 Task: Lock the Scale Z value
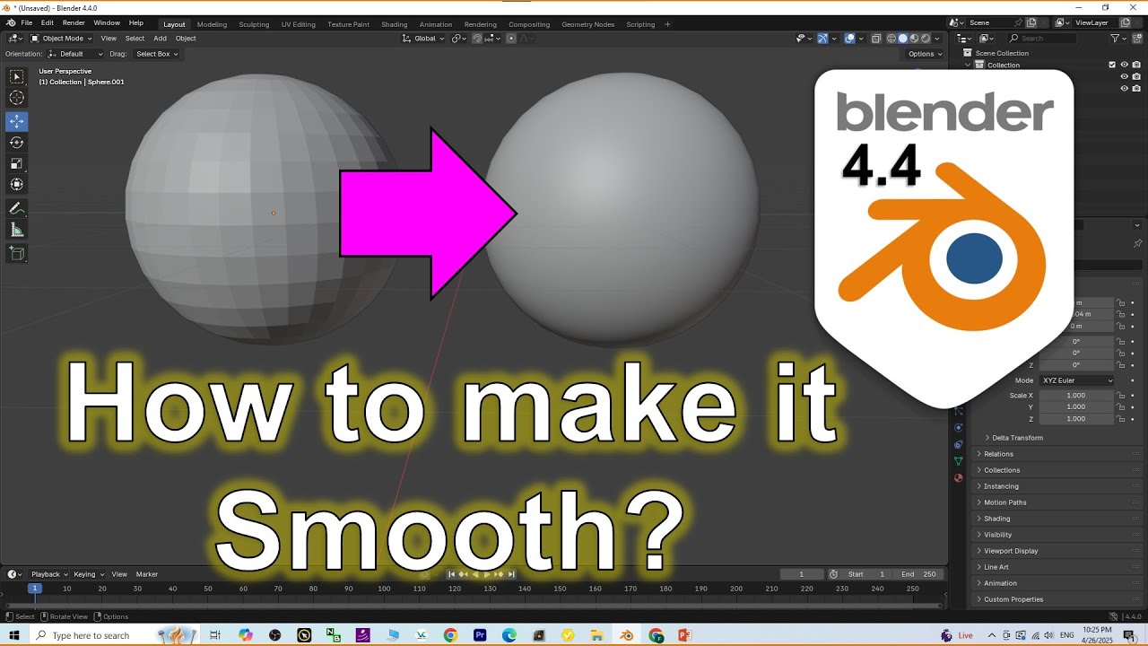(x=1121, y=419)
